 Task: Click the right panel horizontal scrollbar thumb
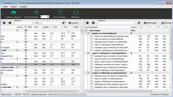pyautogui.click(x=119, y=91)
